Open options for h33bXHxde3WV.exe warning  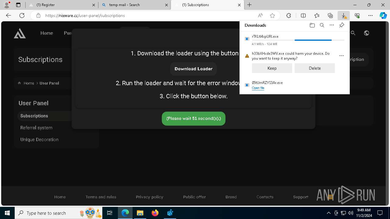tap(342, 56)
